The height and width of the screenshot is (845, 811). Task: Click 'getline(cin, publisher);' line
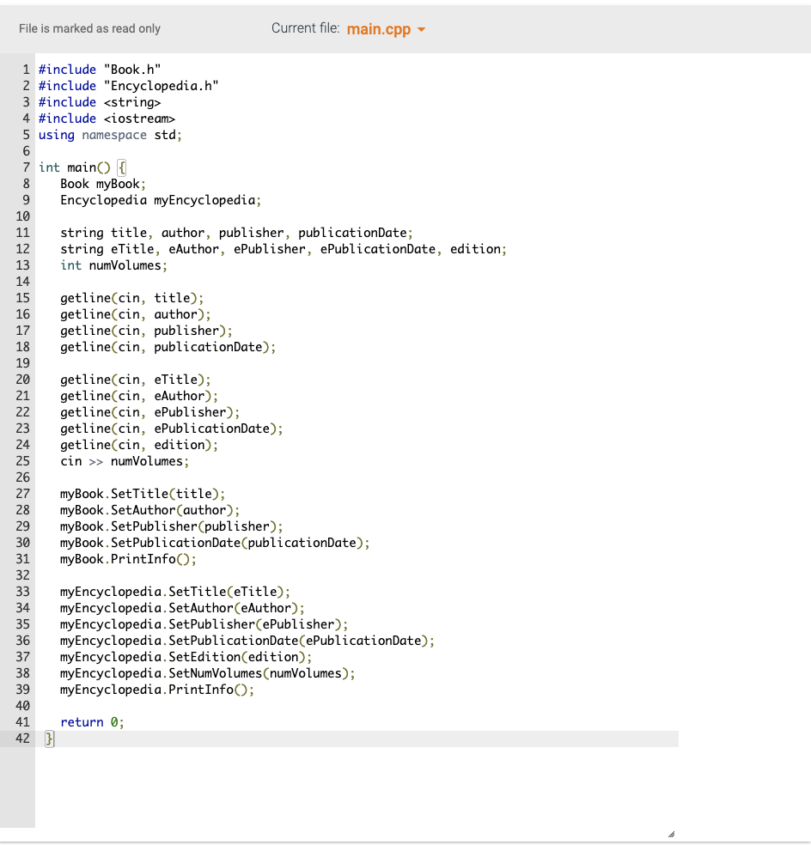(x=146, y=331)
